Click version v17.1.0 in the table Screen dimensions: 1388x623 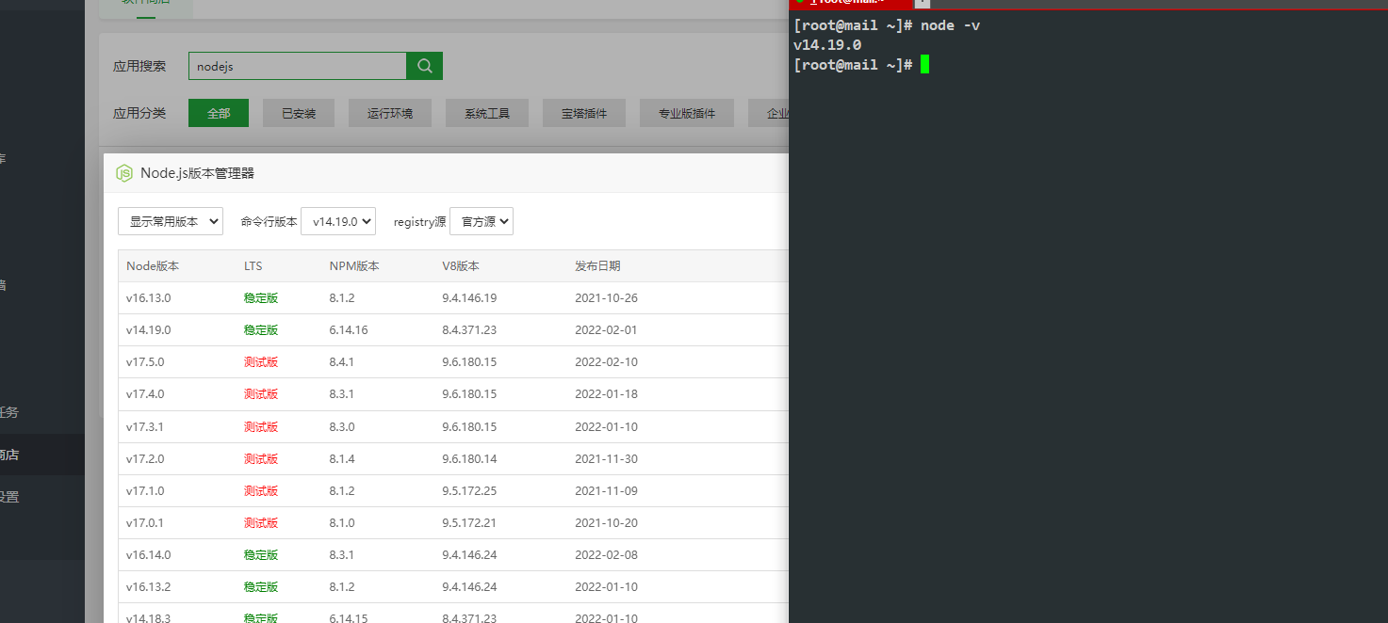click(x=145, y=490)
